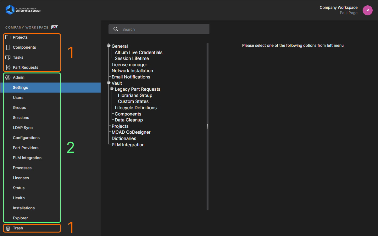
Task: Go to LDAP Sync in sidebar
Action: 23,128
